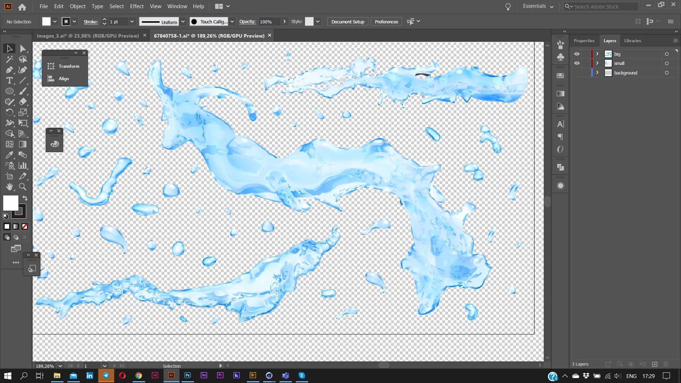Switch to the images_3.ai document tab
The image size is (681, 383).
[88, 36]
